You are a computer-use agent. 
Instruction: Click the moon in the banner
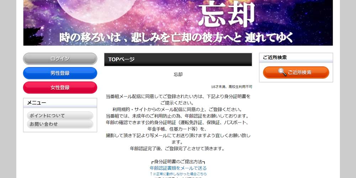96,11
